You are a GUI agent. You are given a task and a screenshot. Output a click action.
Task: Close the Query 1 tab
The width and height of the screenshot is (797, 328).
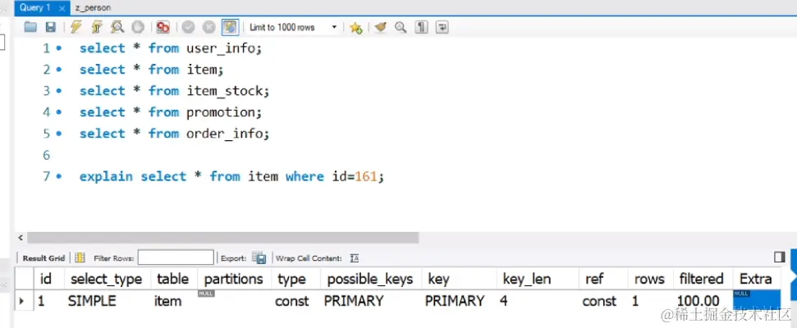[x=62, y=8]
